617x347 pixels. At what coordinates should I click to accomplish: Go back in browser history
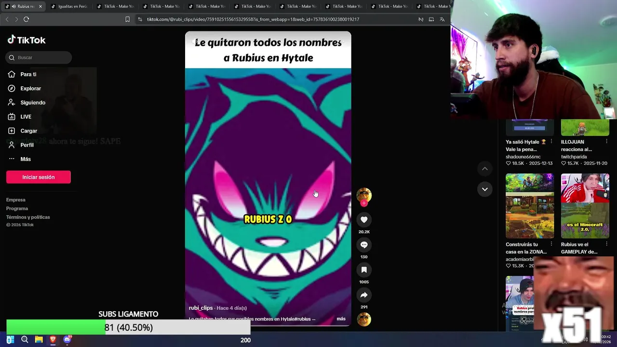tap(7, 19)
